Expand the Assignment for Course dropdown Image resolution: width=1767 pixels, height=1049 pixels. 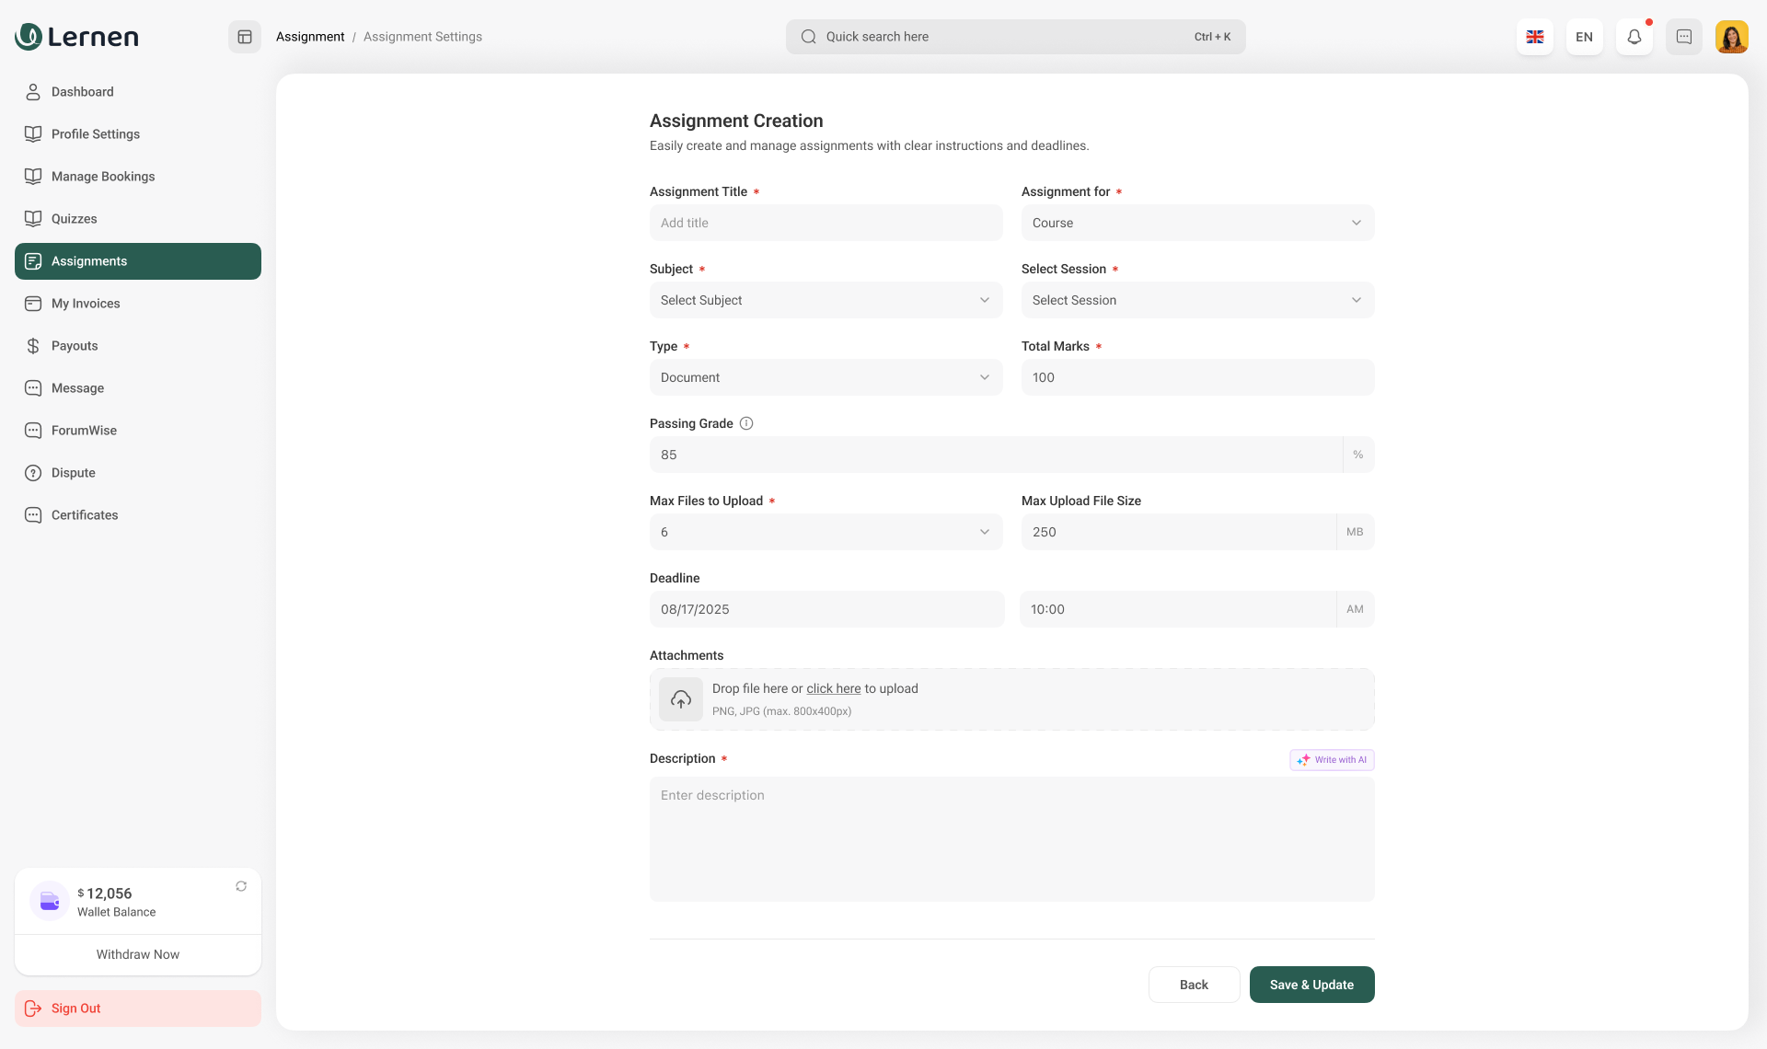point(1197,223)
